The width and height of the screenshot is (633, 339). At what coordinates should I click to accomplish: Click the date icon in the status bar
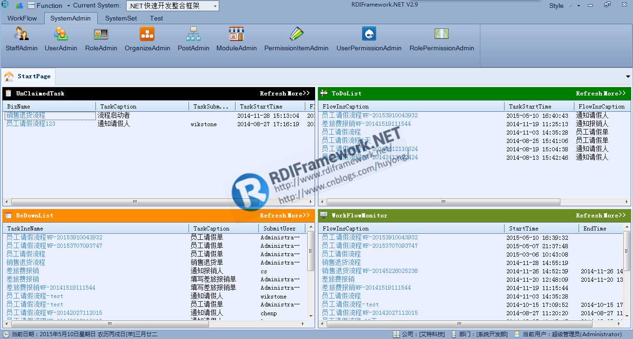(x=6, y=334)
